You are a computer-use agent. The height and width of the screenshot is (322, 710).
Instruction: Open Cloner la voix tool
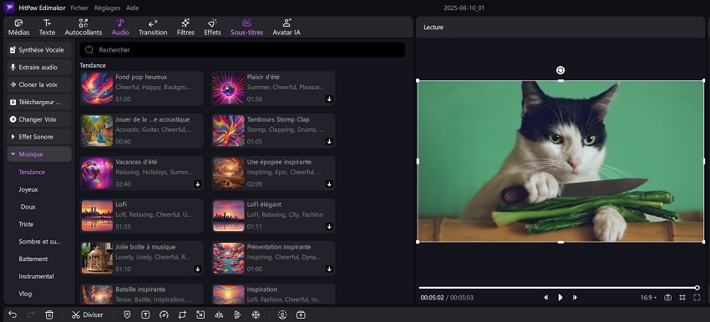coord(39,84)
